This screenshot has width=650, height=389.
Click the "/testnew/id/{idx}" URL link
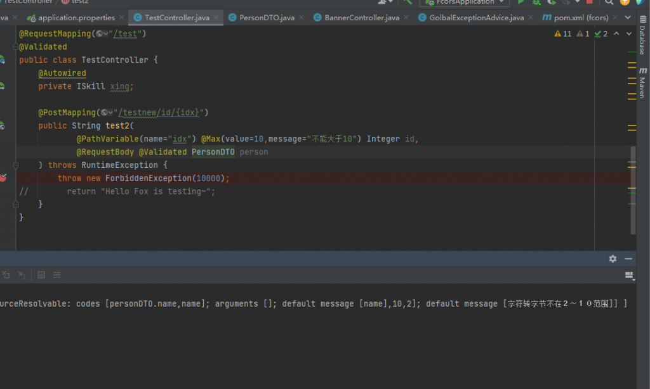(x=158, y=113)
